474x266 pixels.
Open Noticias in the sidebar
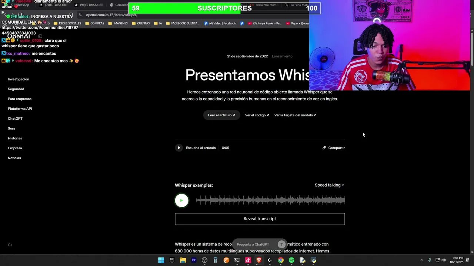click(14, 158)
